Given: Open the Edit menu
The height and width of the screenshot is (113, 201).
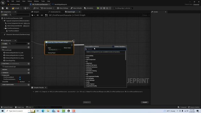Looking at the screenshot, I should (13, 1).
